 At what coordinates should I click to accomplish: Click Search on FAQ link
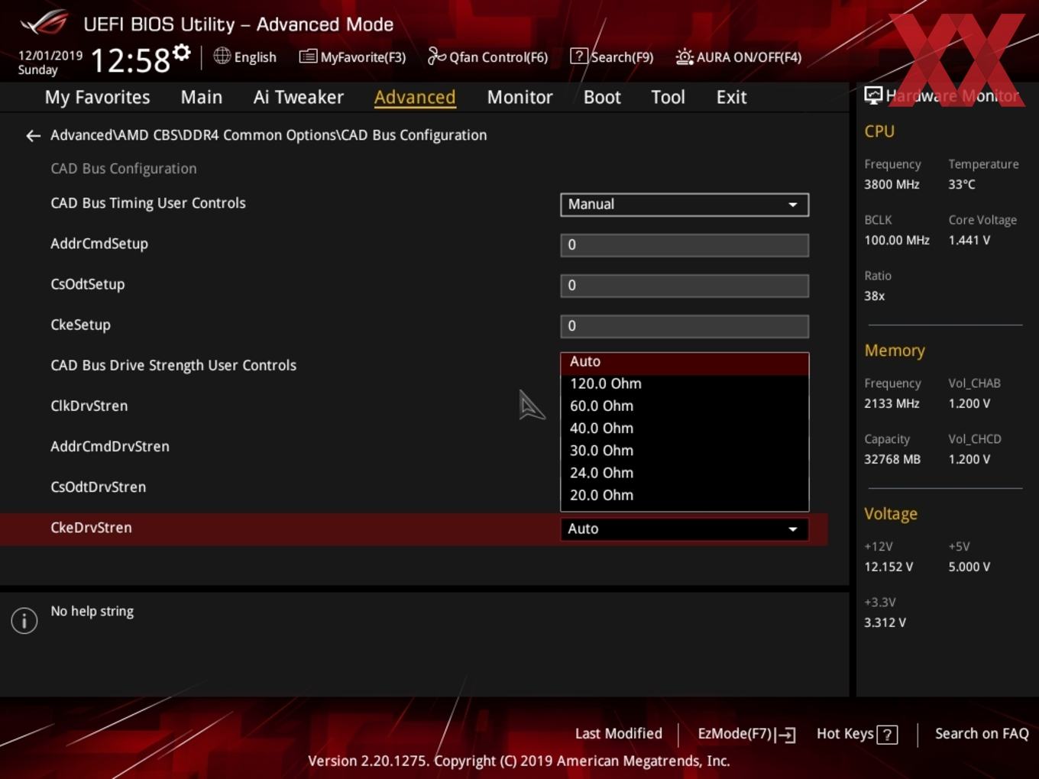click(x=982, y=734)
